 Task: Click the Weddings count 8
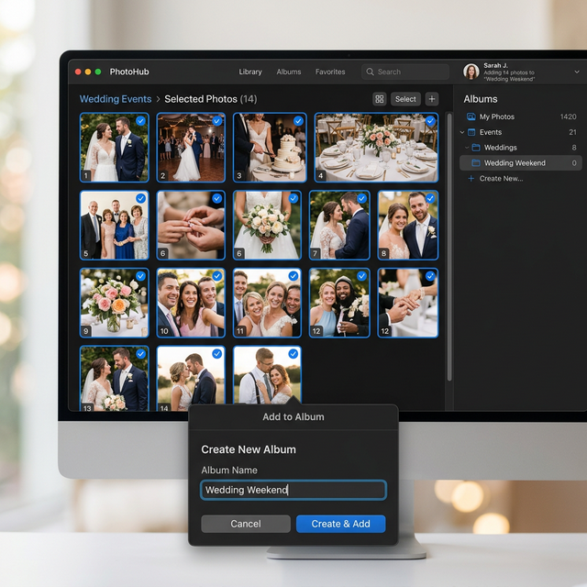(574, 148)
